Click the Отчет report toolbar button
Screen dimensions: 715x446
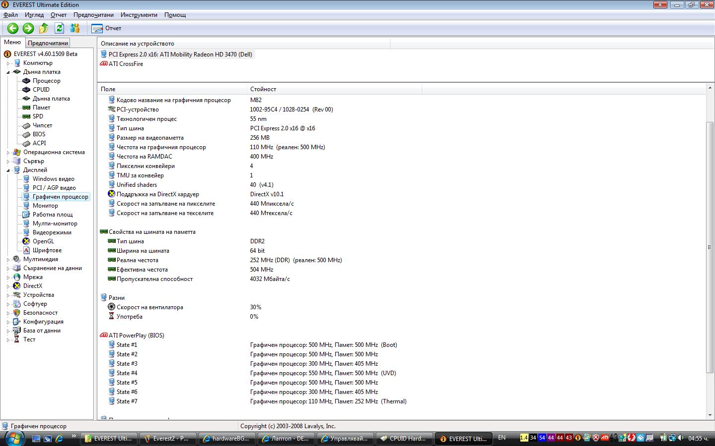pos(106,28)
